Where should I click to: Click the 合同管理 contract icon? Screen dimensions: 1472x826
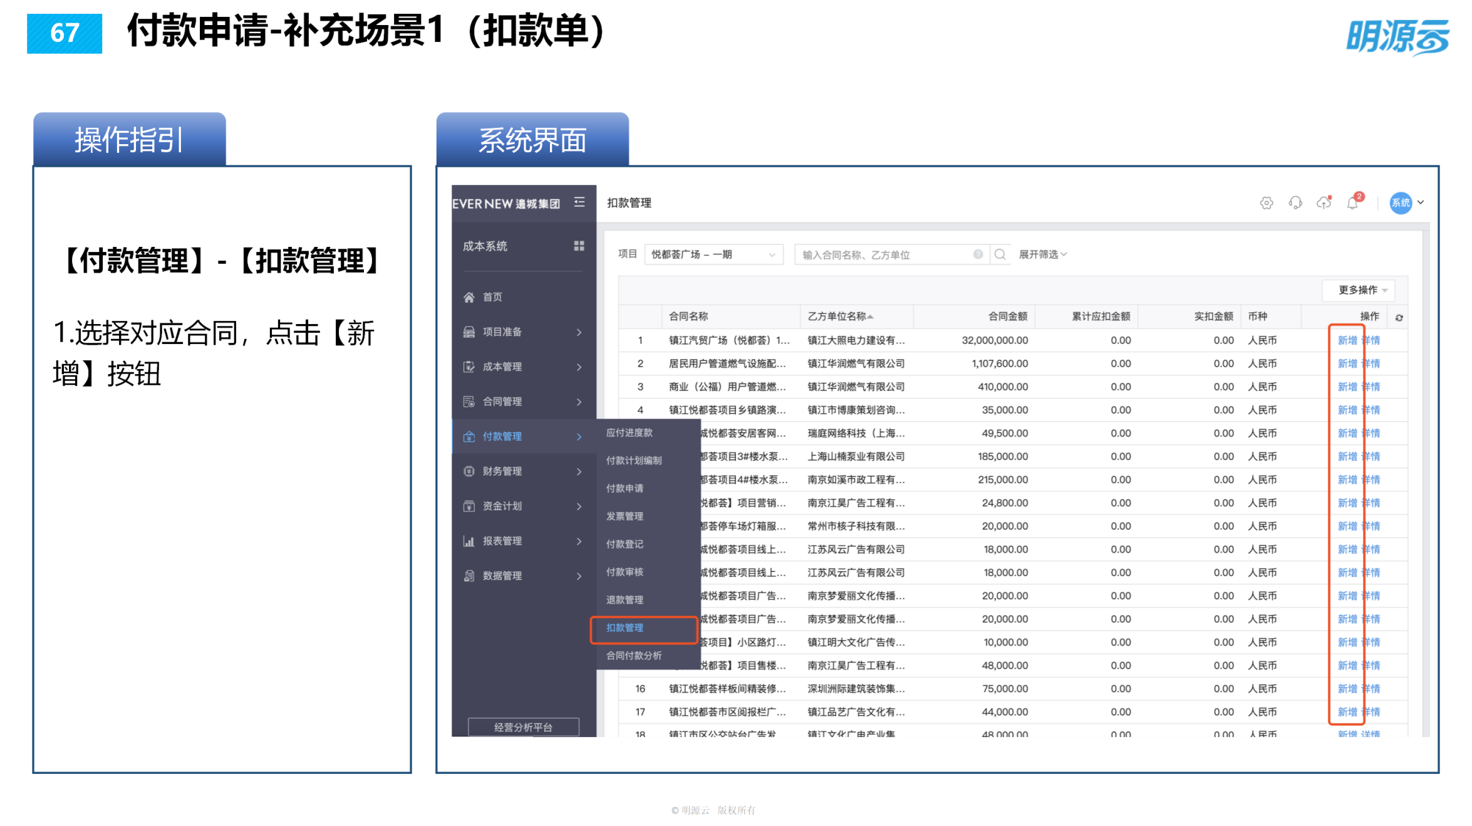(x=470, y=401)
